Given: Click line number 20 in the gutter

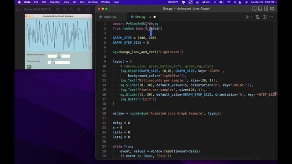Looking at the screenshot, I should 104,113.
